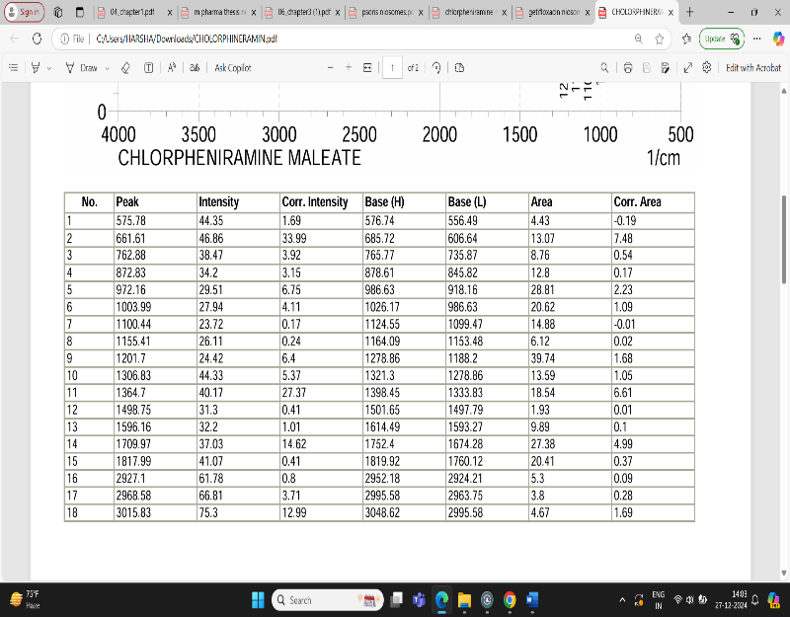This screenshot has height=617, width=790.
Task: Expand highlight color options dropdown
Action: 49,68
